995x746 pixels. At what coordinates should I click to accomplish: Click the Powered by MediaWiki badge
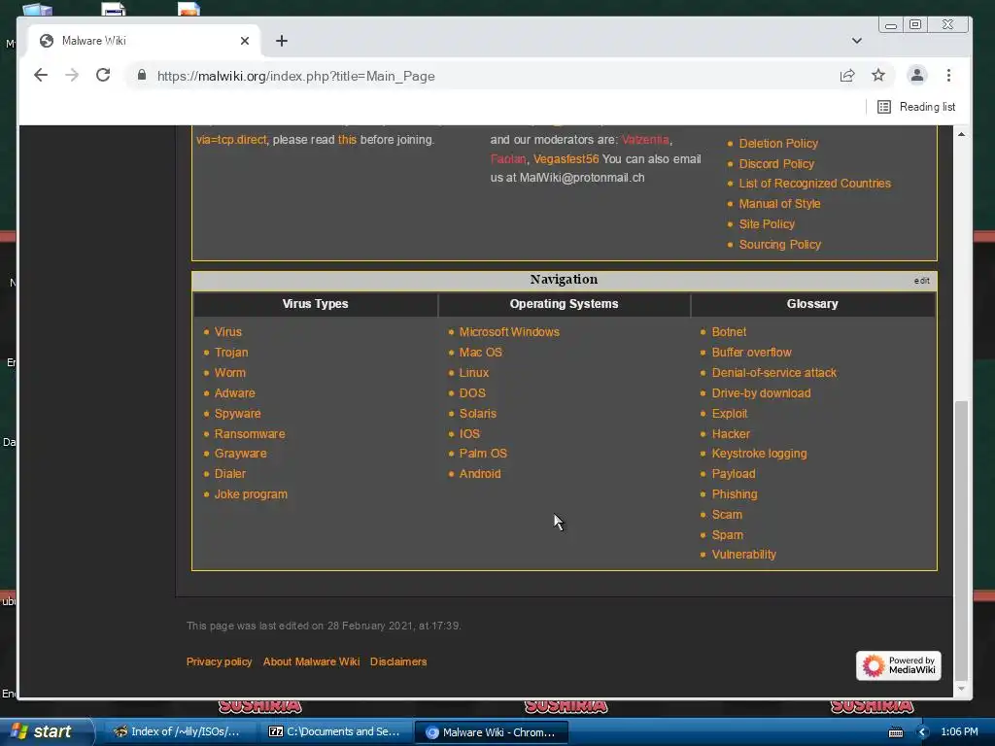click(x=898, y=665)
